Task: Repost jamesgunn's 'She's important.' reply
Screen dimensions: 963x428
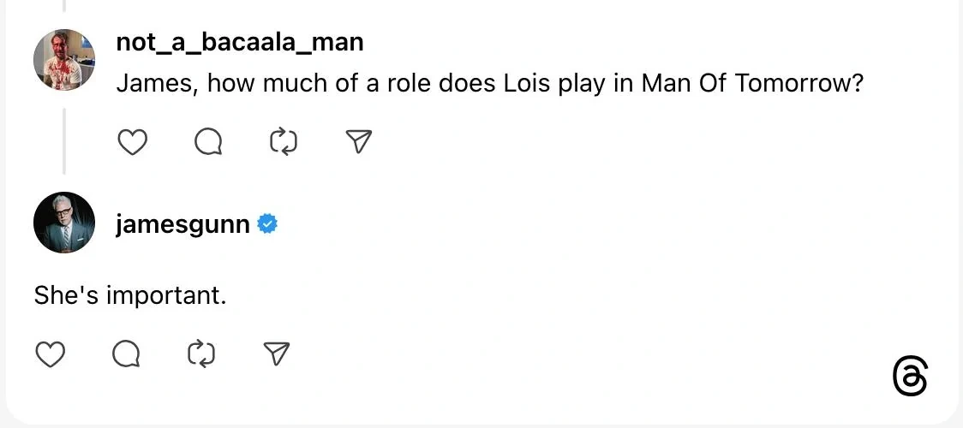Action: pos(201,354)
